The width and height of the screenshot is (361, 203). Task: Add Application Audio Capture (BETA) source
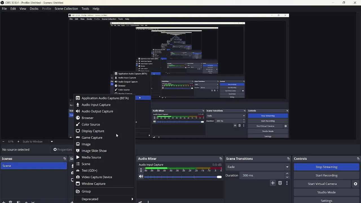(104, 98)
